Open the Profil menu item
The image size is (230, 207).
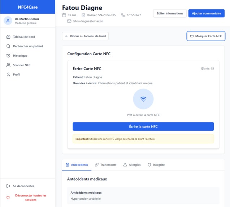(27, 74)
